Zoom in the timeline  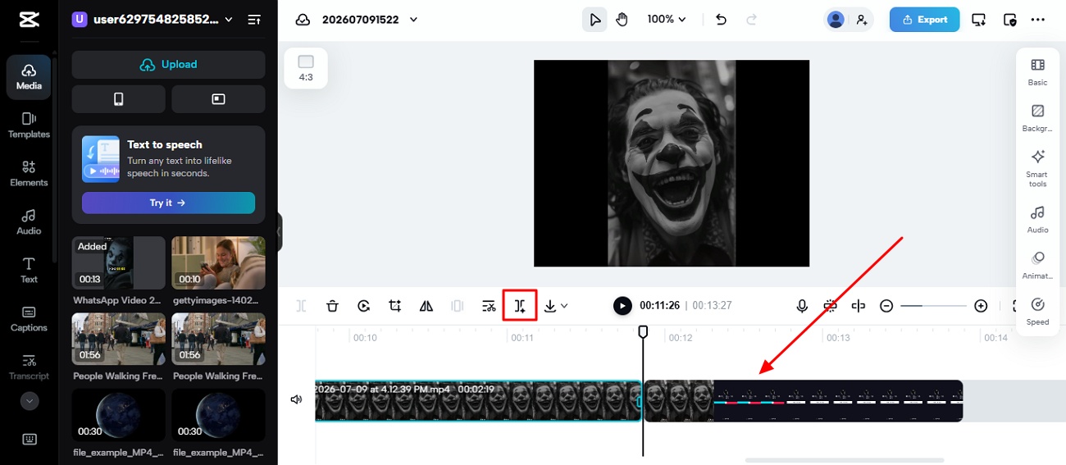(x=981, y=306)
